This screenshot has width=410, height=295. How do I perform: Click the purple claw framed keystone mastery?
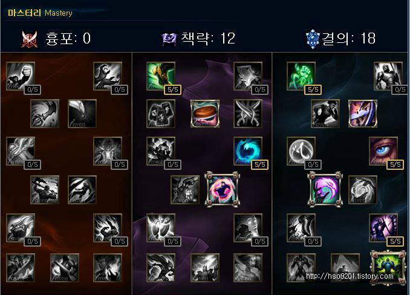[325, 189]
